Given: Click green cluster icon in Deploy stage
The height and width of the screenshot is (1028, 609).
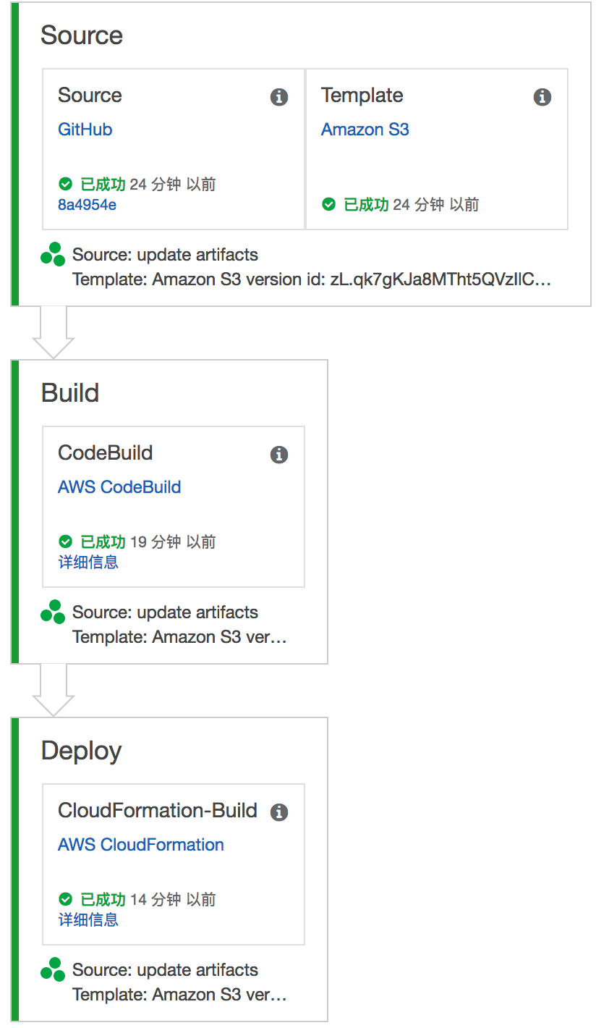Looking at the screenshot, I should pos(53,969).
